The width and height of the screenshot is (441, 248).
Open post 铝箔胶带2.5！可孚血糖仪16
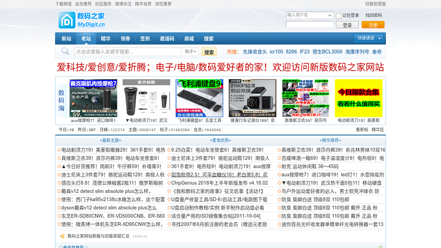pos(219,175)
